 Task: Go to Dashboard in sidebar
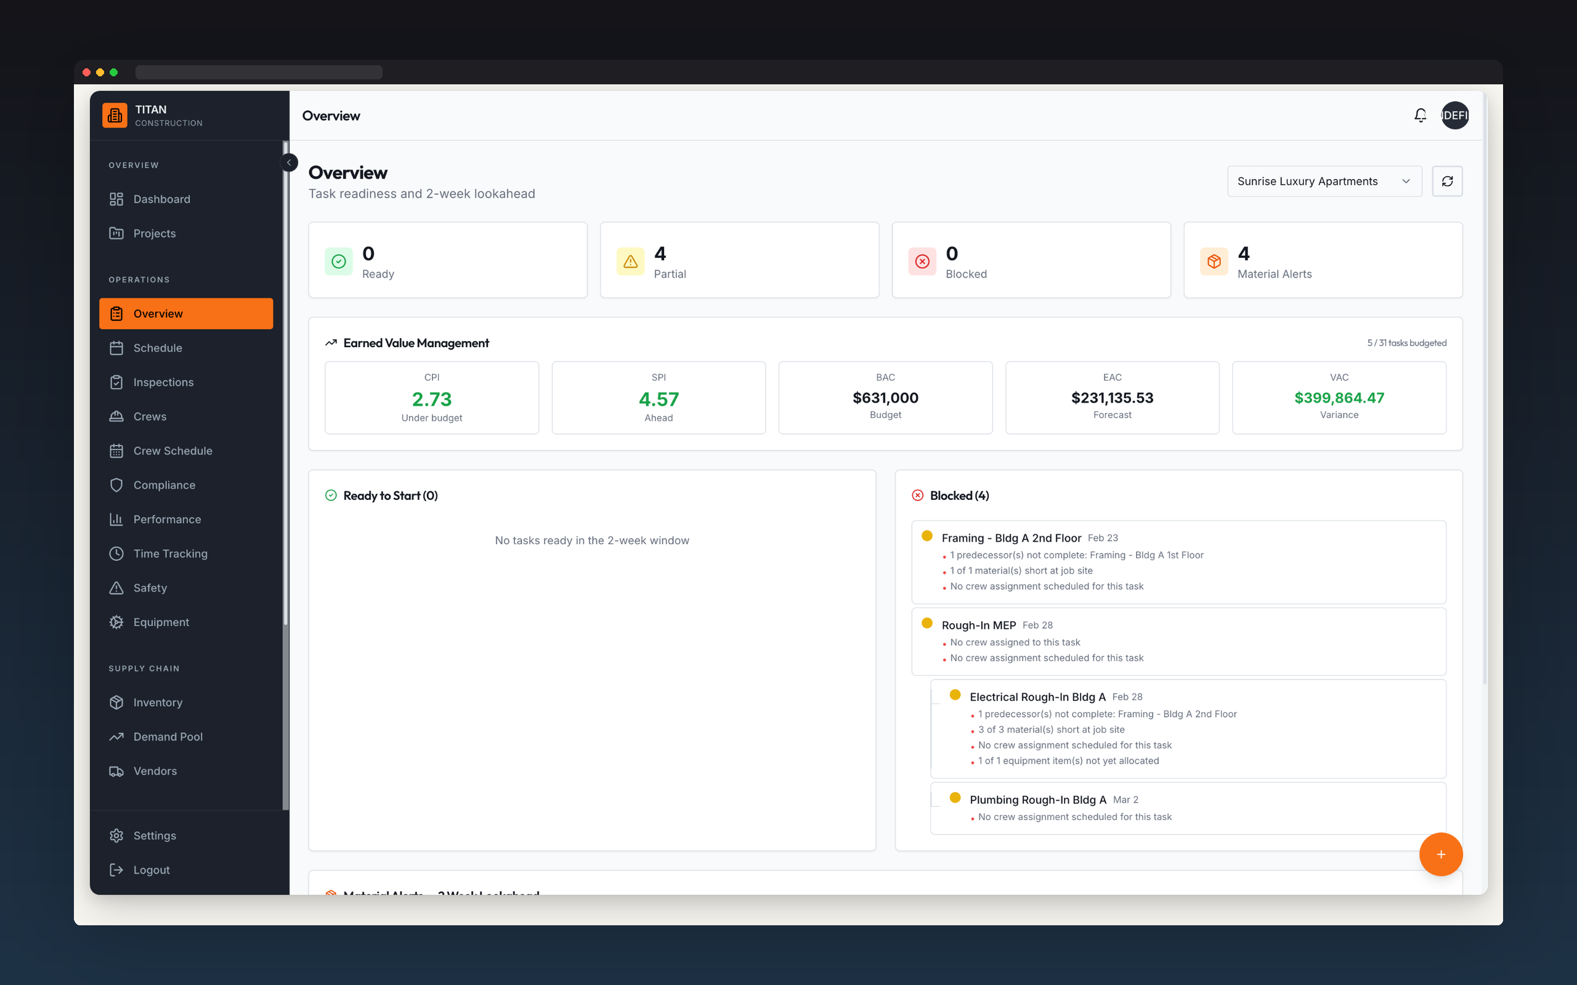(x=185, y=199)
